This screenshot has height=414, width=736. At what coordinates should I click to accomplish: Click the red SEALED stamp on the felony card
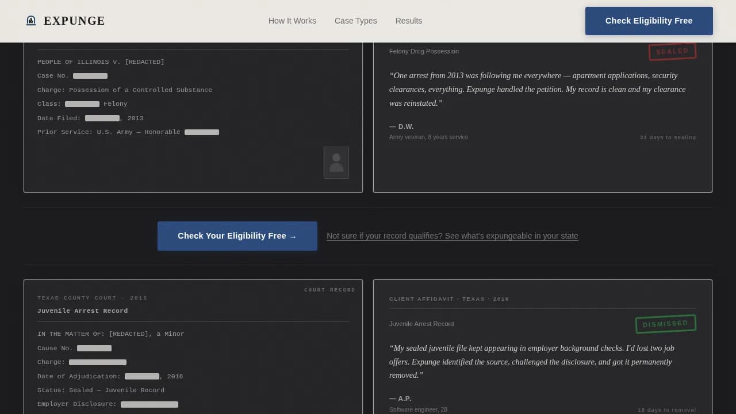672,51
